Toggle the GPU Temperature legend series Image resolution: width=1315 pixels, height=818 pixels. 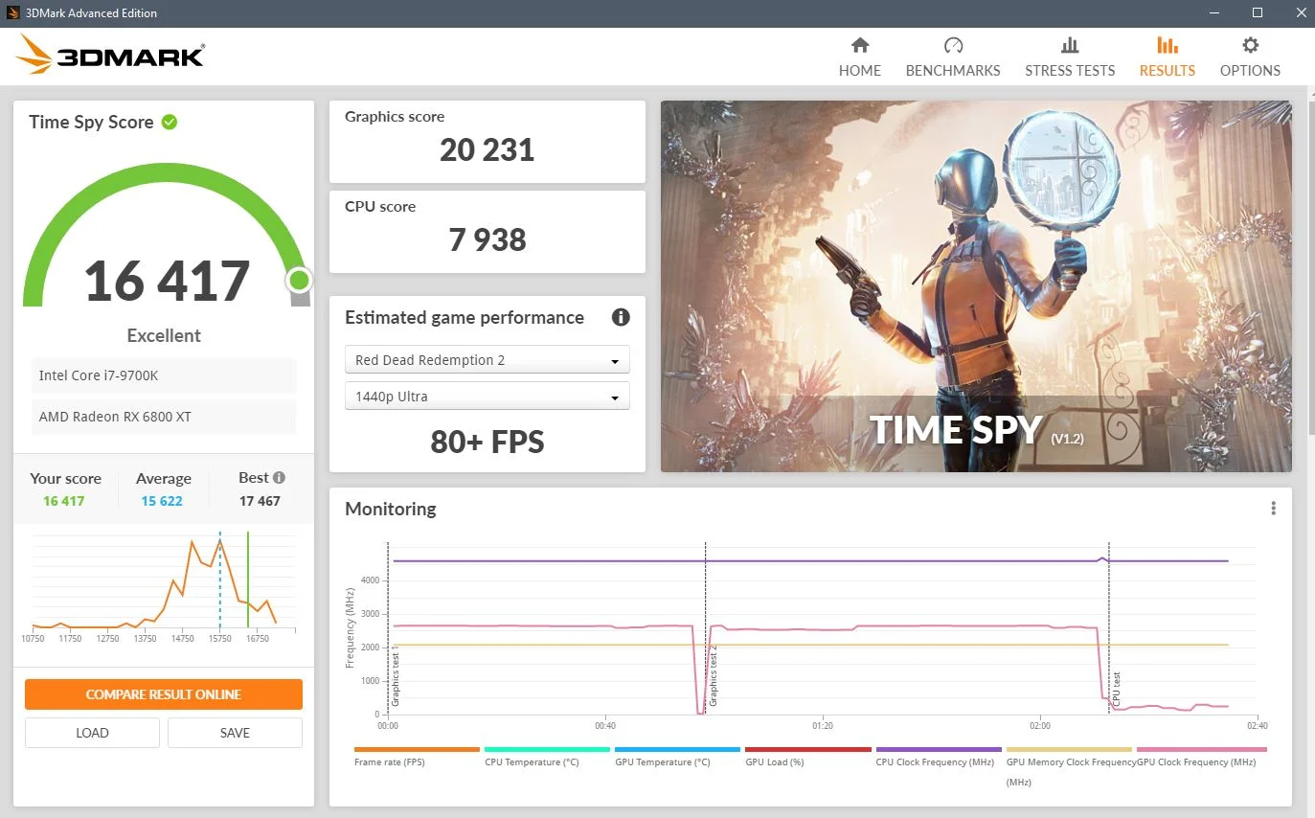click(677, 757)
